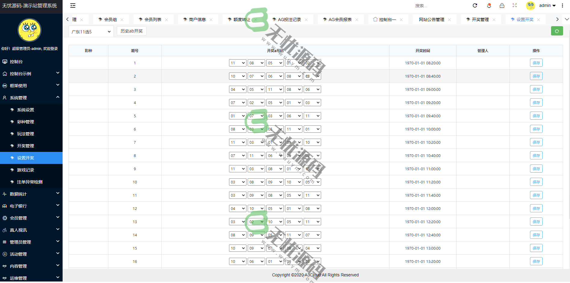This screenshot has height=283, width=570.
Task: Collapse the sidebar with the hamburger icon
Action: 73,5
